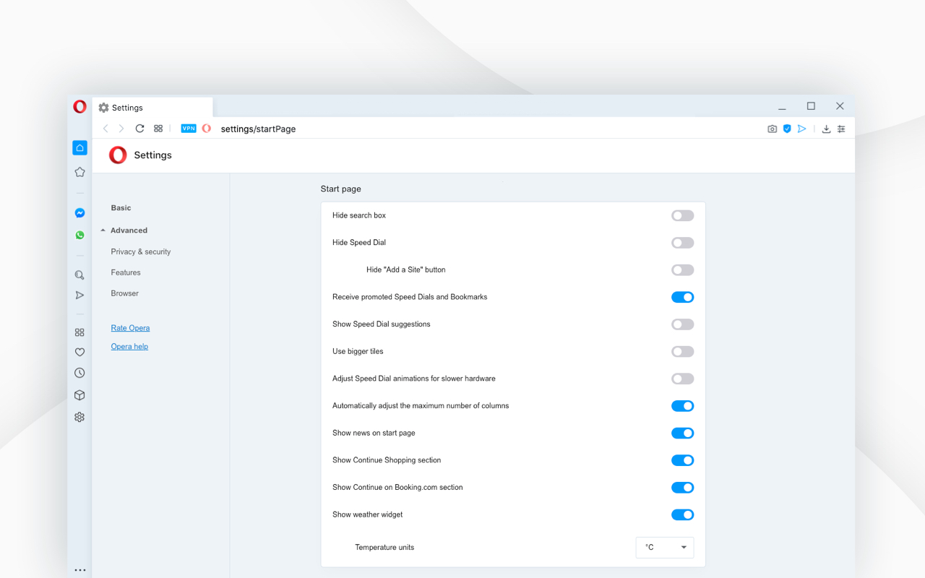This screenshot has width=925, height=578.
Task: Disable Show news on start page
Action: pyautogui.click(x=682, y=433)
